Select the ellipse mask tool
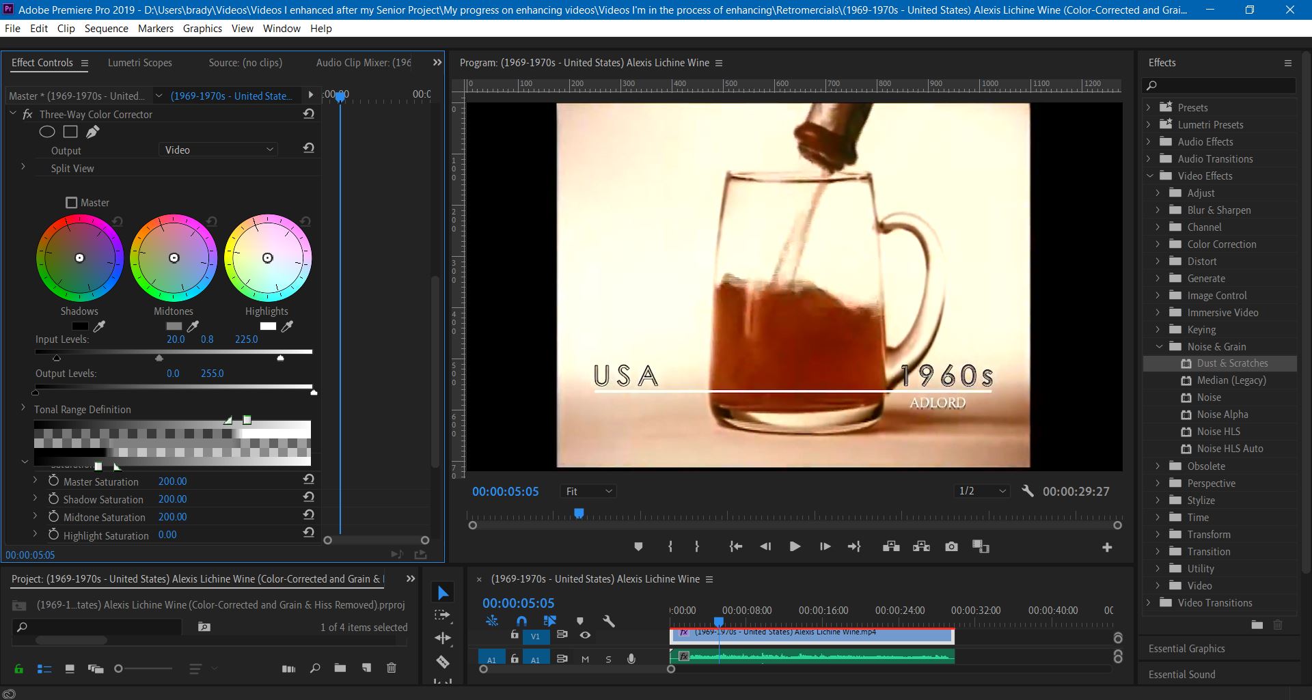Screen dimensions: 1312x700 [46, 132]
